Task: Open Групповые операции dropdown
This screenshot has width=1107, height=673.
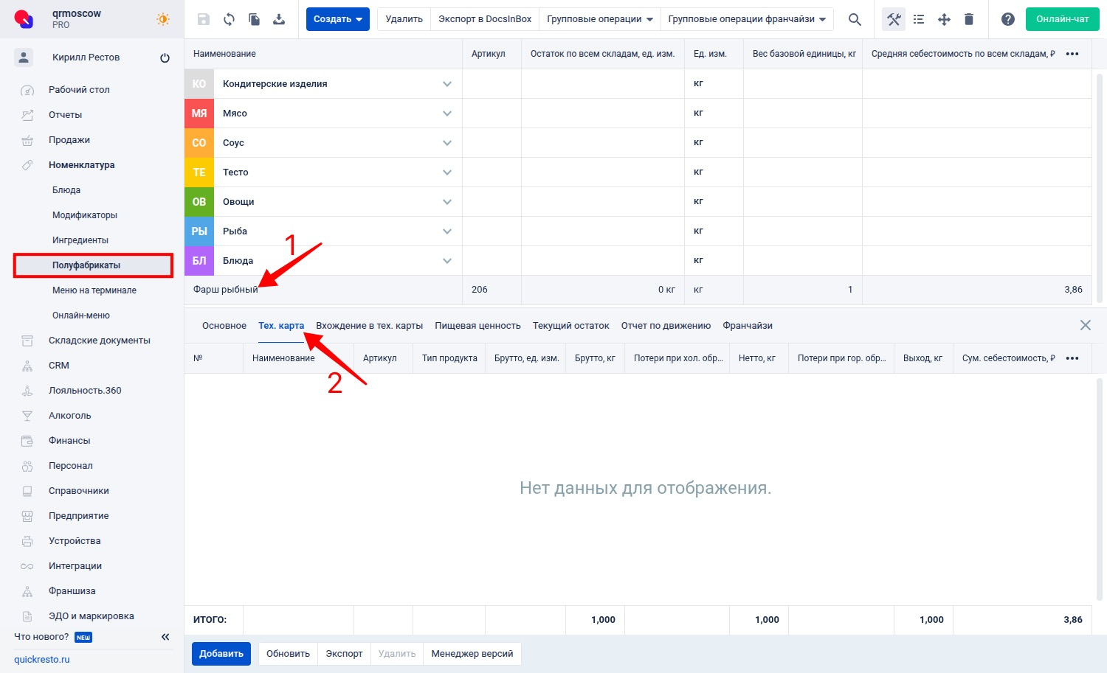Action: pos(599,19)
